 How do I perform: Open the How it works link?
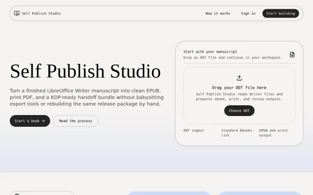(218, 13)
